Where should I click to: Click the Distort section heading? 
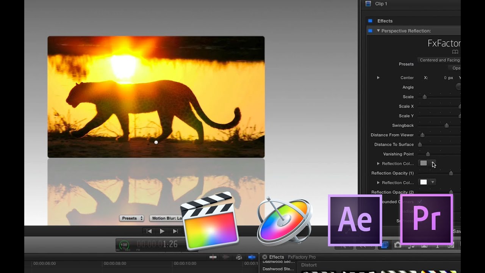pyautogui.click(x=309, y=265)
